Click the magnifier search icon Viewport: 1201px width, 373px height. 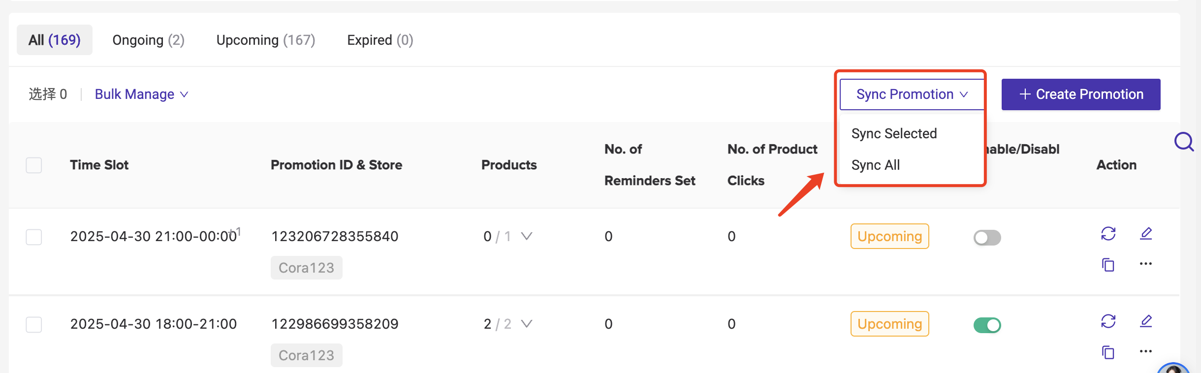pyautogui.click(x=1184, y=142)
